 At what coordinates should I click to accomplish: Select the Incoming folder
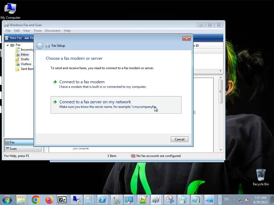point(24,50)
